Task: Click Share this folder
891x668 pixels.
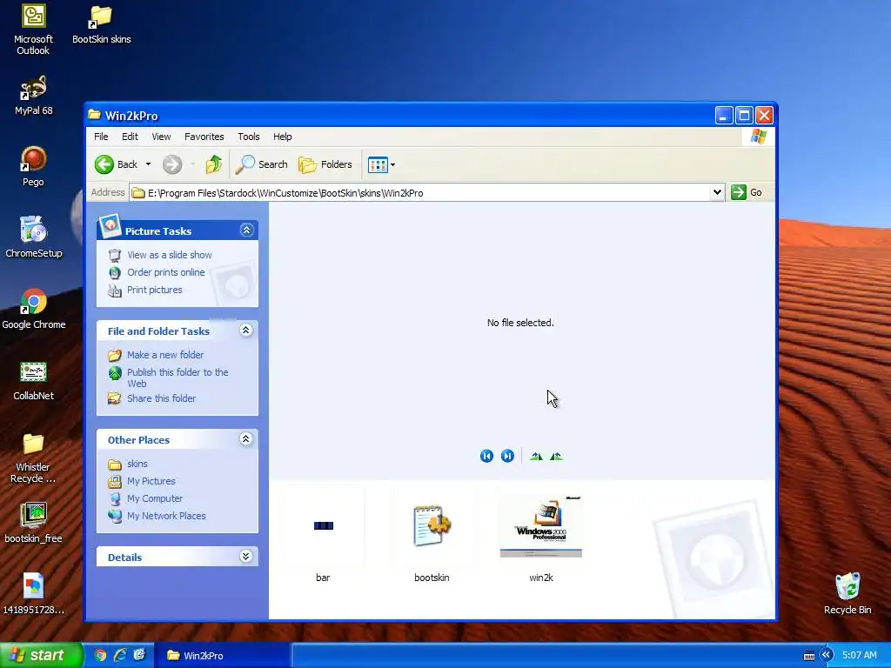Action: coord(161,398)
